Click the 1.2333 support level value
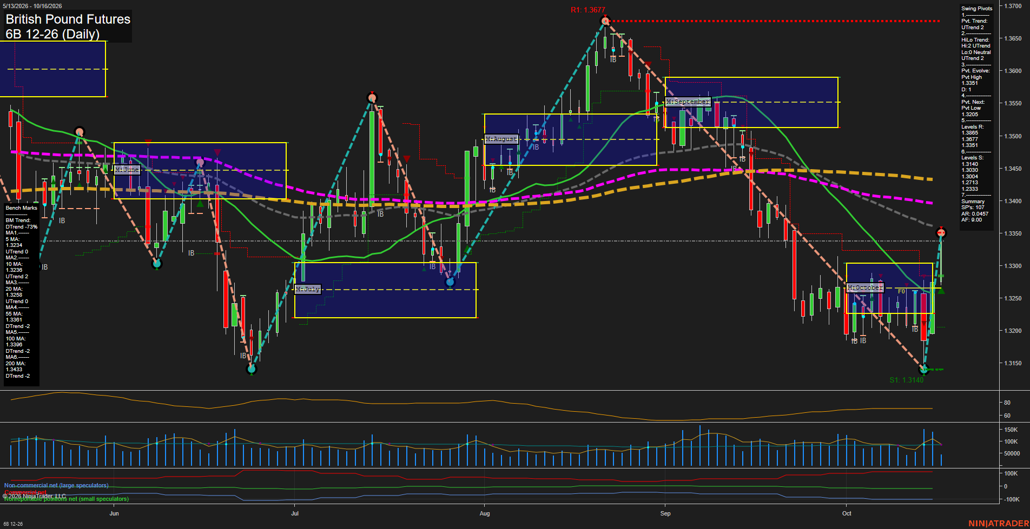The width and height of the screenshot is (1030, 529). tap(969, 189)
